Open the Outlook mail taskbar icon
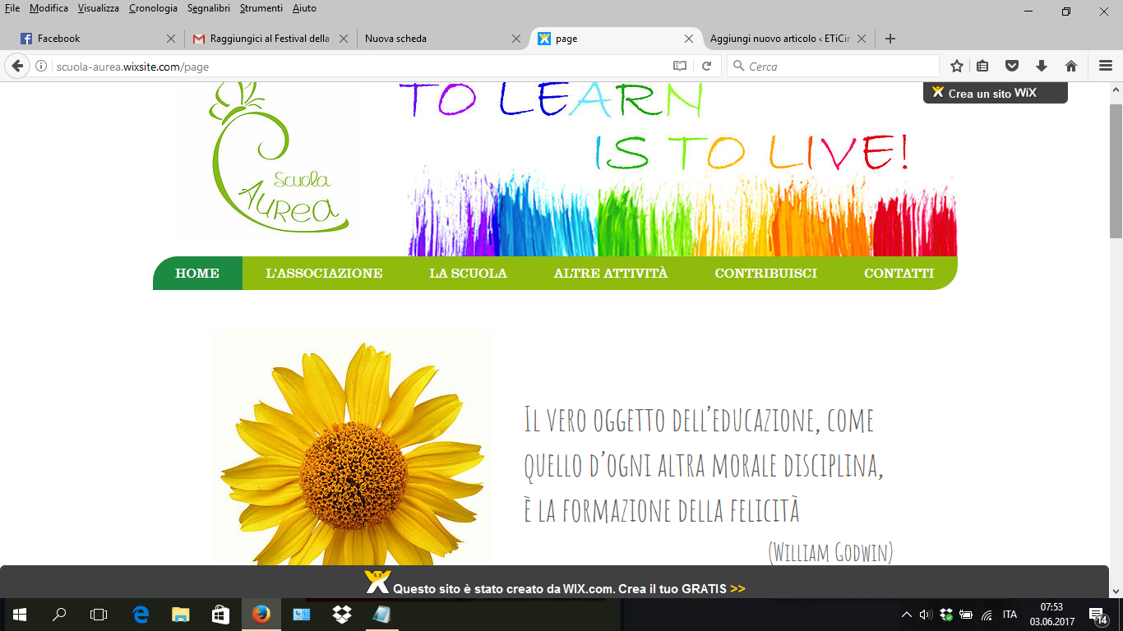Image resolution: width=1123 pixels, height=631 pixels. [x=302, y=614]
